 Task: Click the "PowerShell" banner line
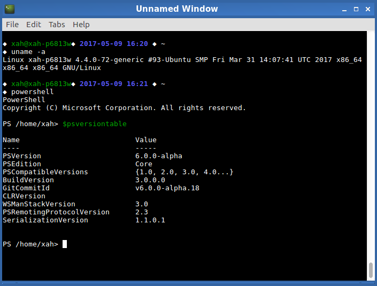point(24,100)
